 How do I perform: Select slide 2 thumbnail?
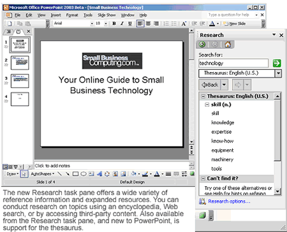coord(20,63)
